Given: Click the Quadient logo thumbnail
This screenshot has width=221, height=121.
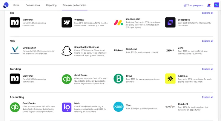Looking at the screenshot, I should point(170,107).
